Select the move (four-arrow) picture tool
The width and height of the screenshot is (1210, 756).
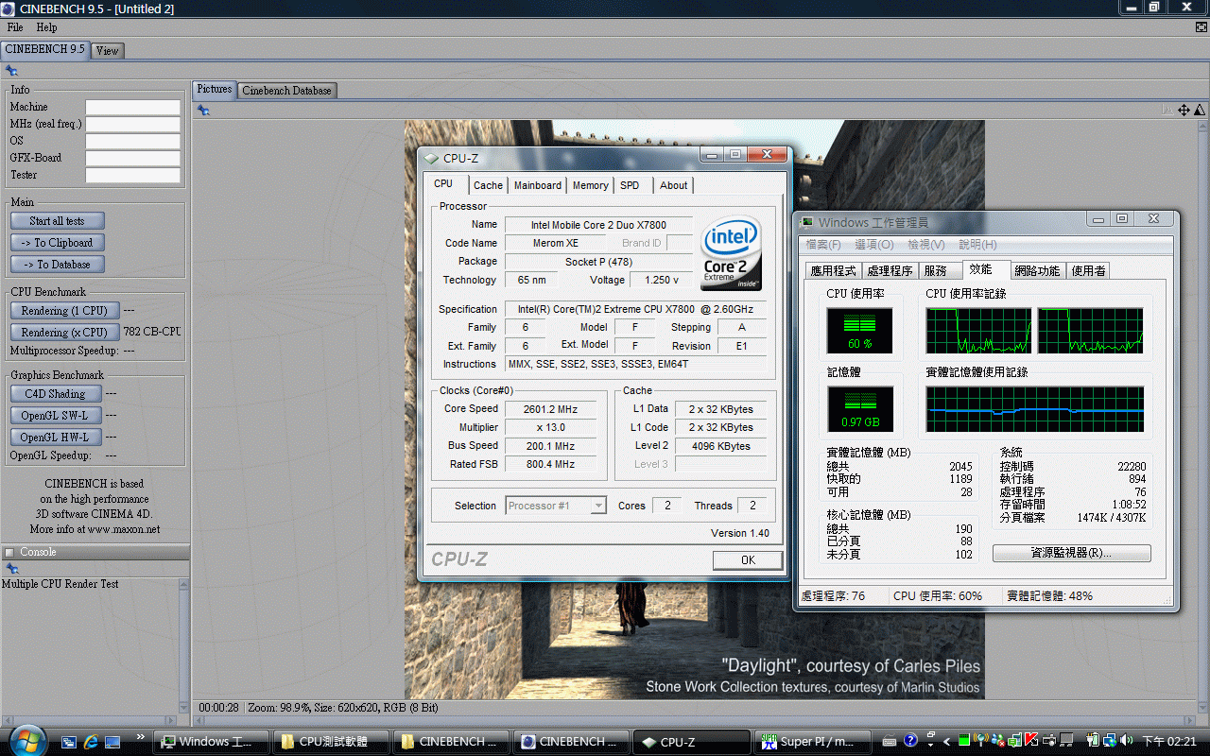1184,111
